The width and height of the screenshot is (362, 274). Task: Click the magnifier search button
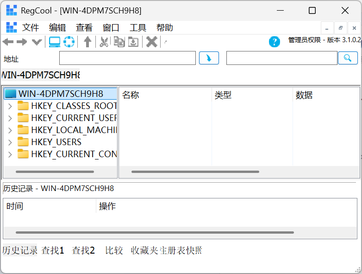coord(348,58)
